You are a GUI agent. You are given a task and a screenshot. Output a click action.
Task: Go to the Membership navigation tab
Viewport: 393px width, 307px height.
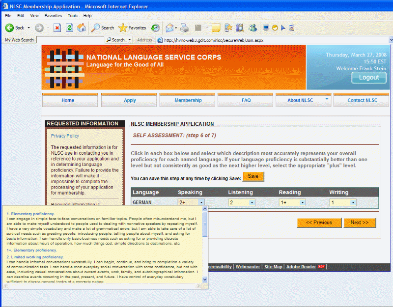(187, 100)
